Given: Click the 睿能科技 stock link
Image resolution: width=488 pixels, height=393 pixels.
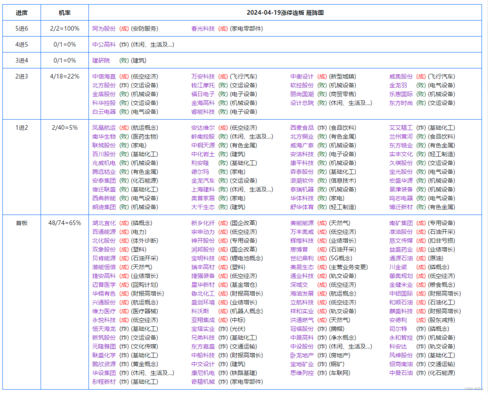Looking at the screenshot, I should point(203,112).
